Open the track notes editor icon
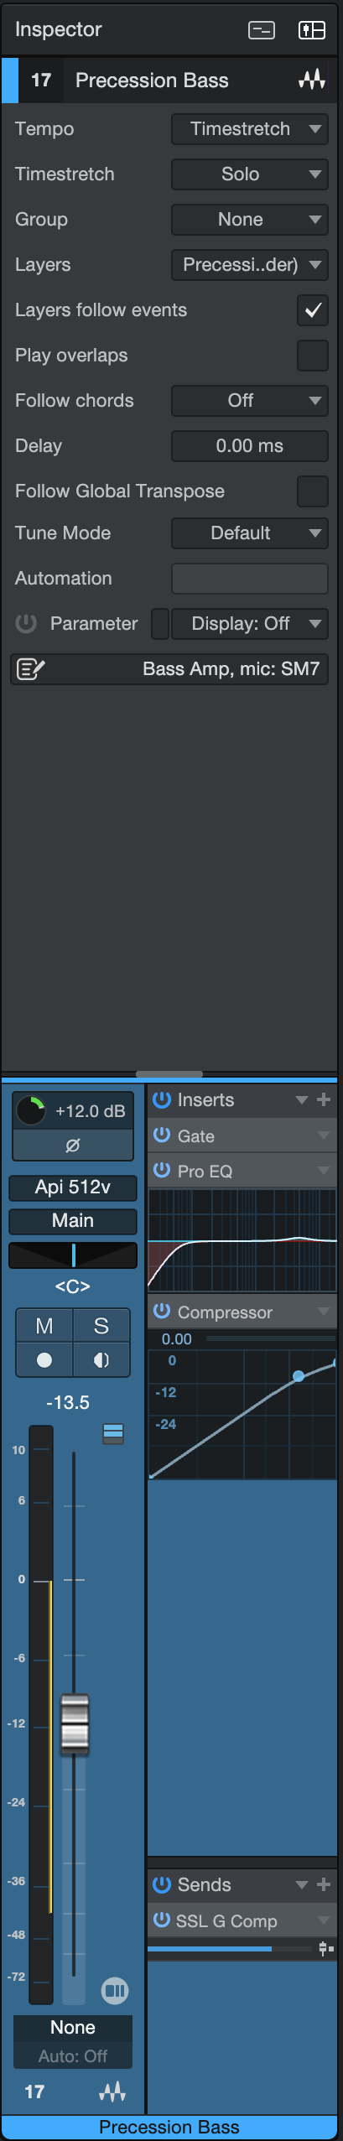Image resolution: width=343 pixels, height=2141 pixels. coord(31,669)
